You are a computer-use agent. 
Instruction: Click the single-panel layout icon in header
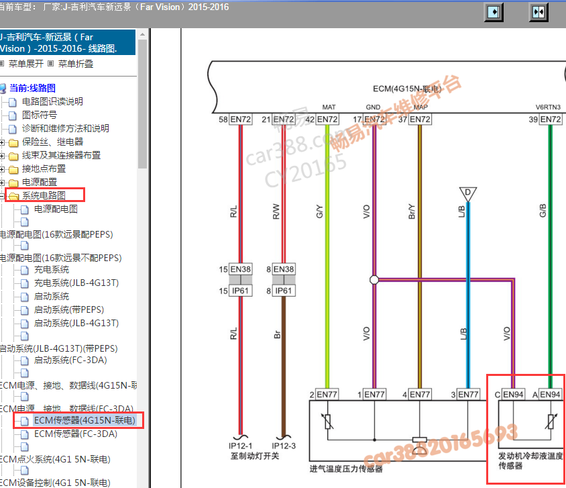click(494, 13)
